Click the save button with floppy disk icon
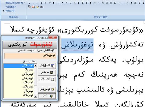145x107 pixels. tap(47, 72)
